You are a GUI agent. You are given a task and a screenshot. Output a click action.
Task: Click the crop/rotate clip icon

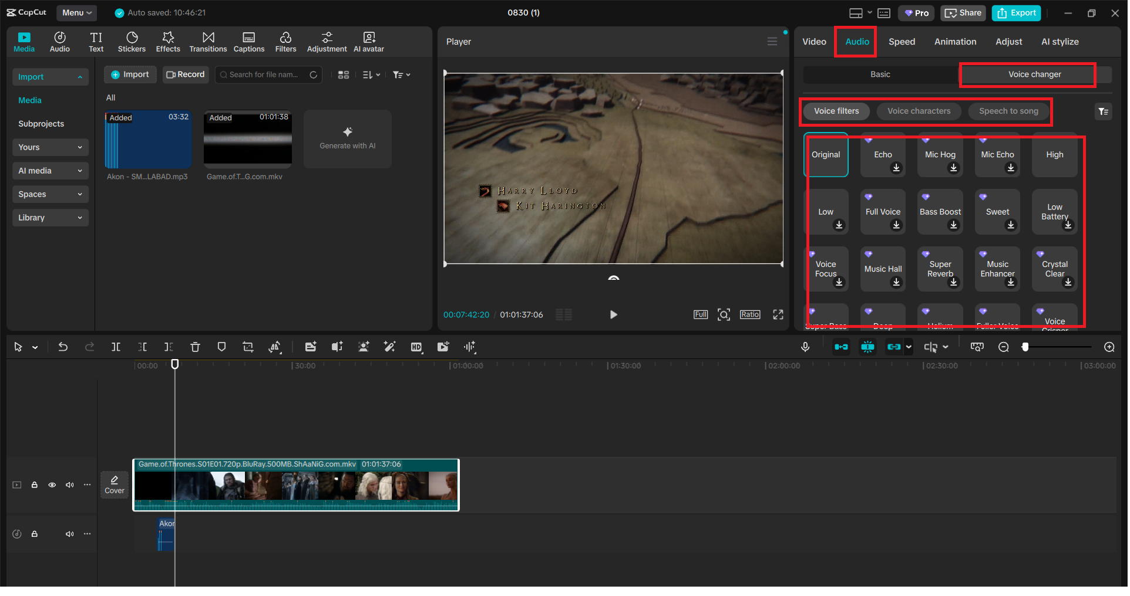click(x=248, y=347)
